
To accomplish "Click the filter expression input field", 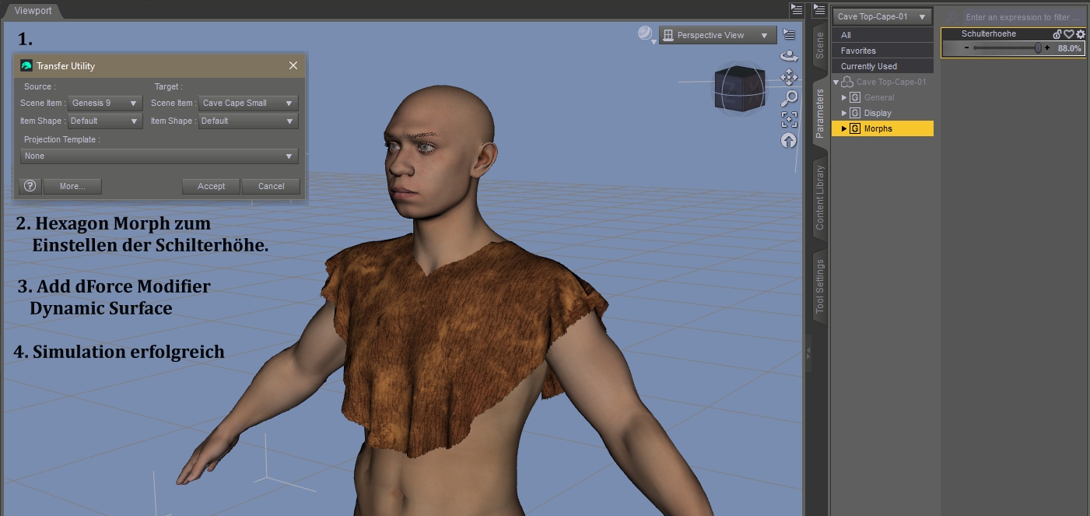I will pyautogui.click(x=1023, y=16).
